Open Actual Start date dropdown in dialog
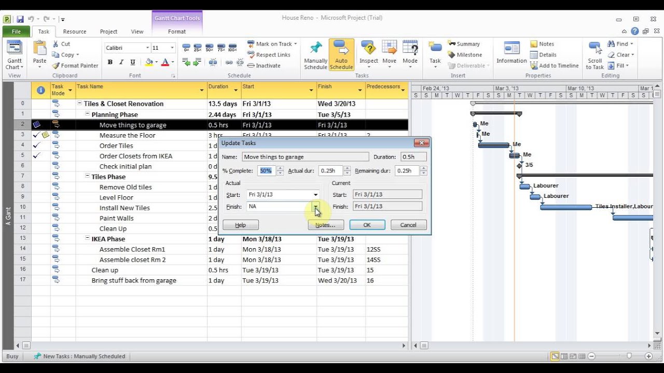 [315, 195]
